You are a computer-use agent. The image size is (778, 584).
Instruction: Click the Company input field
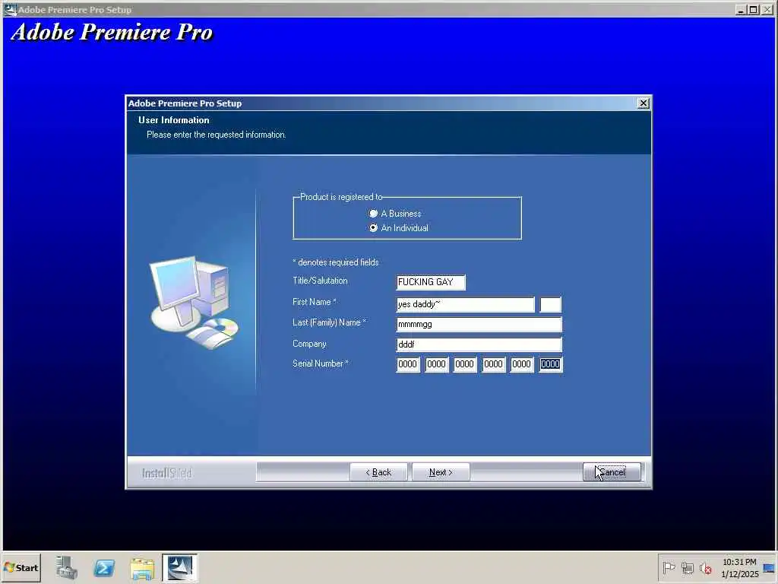[x=479, y=344]
